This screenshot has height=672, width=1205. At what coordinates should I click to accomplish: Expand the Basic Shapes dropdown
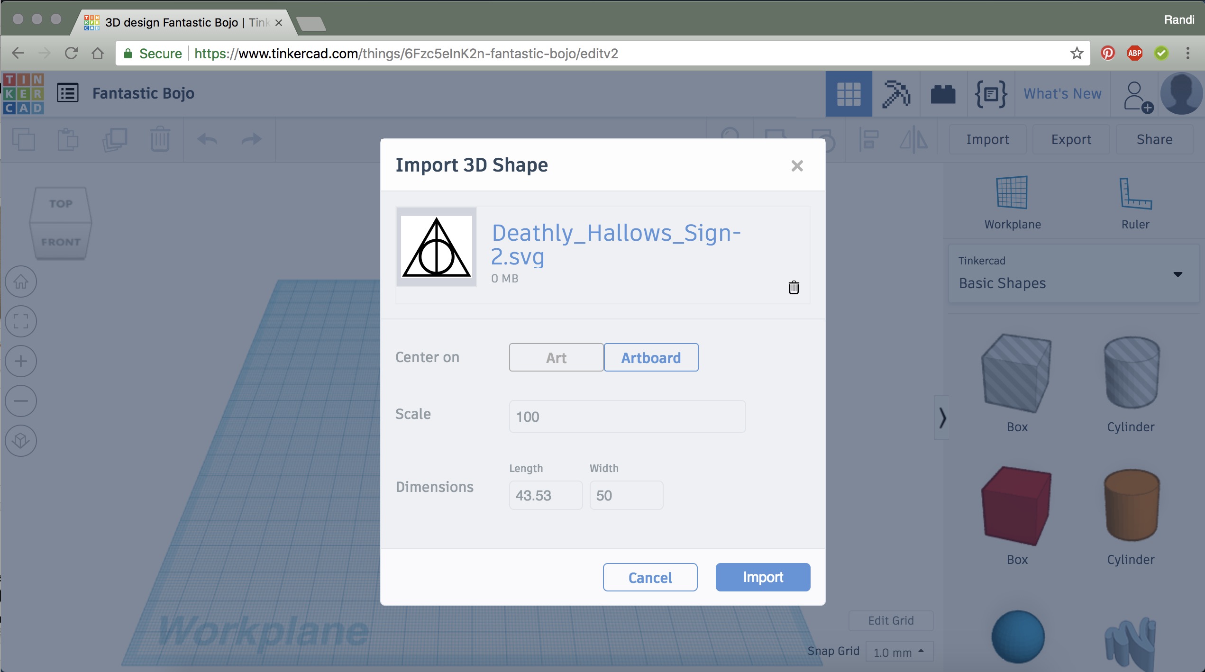tap(1074, 273)
